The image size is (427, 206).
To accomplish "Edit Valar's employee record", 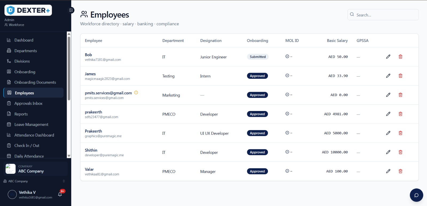I will [x=388, y=171].
